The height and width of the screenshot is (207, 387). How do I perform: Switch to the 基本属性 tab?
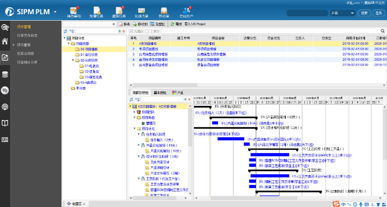[x=160, y=93]
